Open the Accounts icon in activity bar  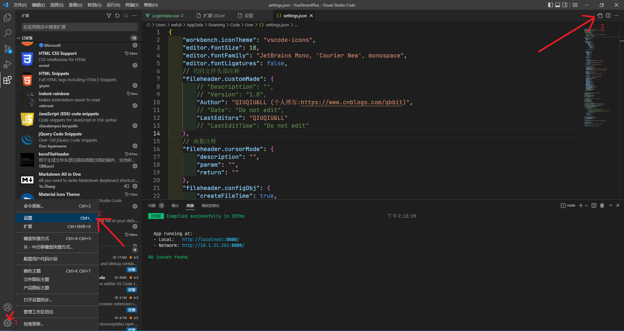tap(7, 307)
